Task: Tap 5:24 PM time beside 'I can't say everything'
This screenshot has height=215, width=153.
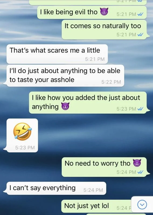Action: click(x=93, y=190)
